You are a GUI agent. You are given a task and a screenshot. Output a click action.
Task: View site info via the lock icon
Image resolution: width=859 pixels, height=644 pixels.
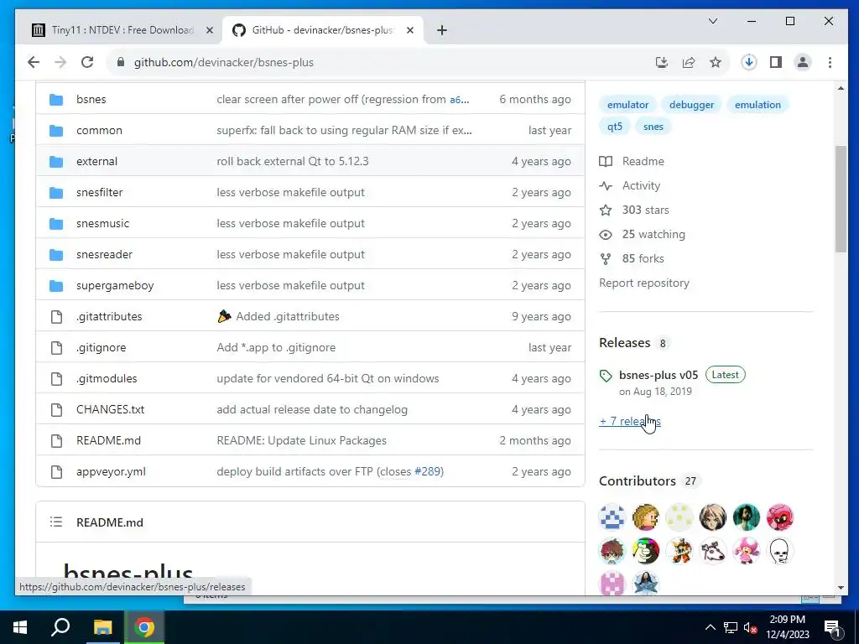(121, 62)
